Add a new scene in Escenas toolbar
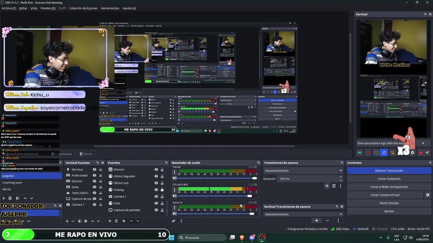Screen dimensions: 433x243 (4, 198)
